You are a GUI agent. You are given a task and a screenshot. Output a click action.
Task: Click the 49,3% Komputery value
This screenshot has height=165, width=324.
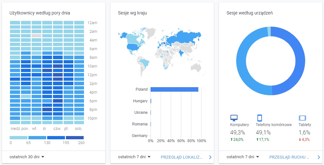tap(237, 133)
